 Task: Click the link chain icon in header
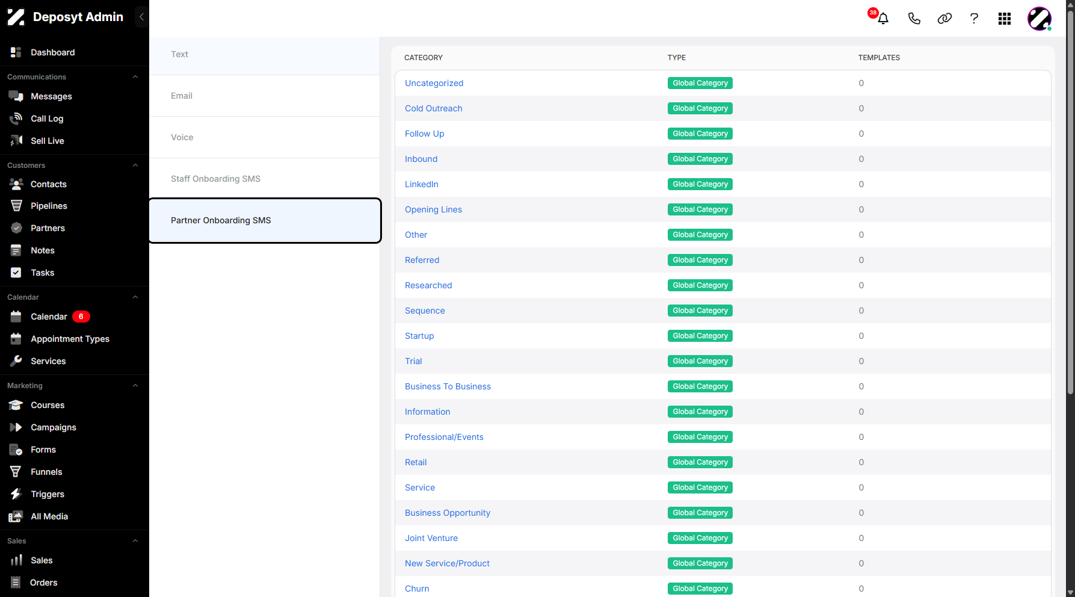pos(944,19)
